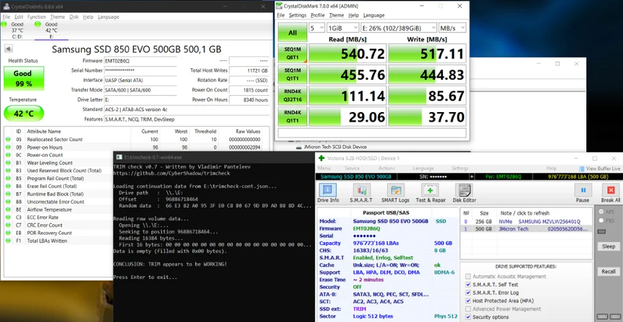
Task: Open S.M.A.R.T panel in Victoria toolbar
Action: click(x=361, y=193)
